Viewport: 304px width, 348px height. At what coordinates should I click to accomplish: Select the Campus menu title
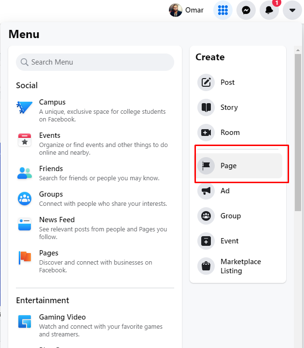[52, 102]
